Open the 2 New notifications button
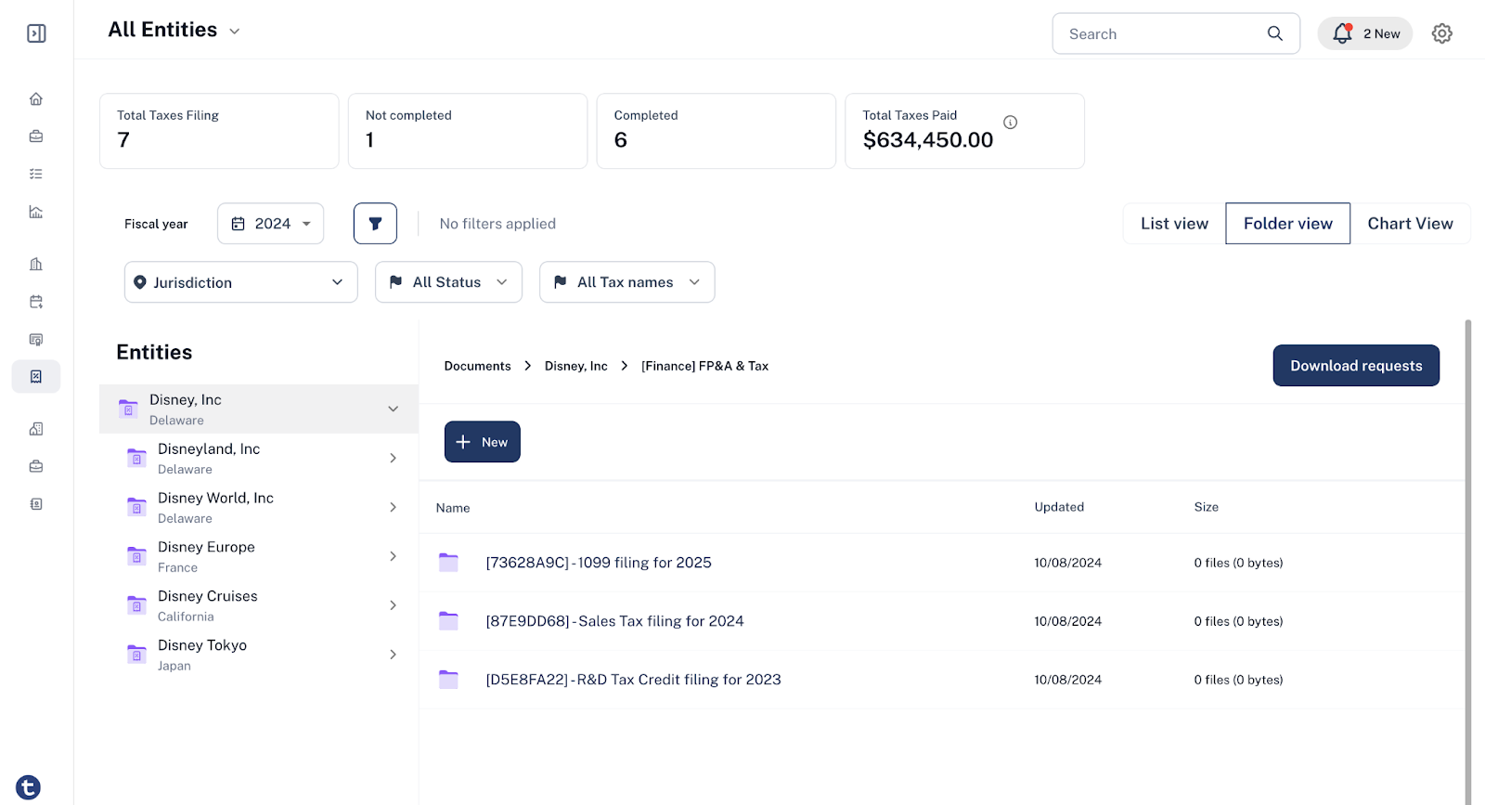Viewport: 1485px width, 805px height. click(x=1364, y=33)
